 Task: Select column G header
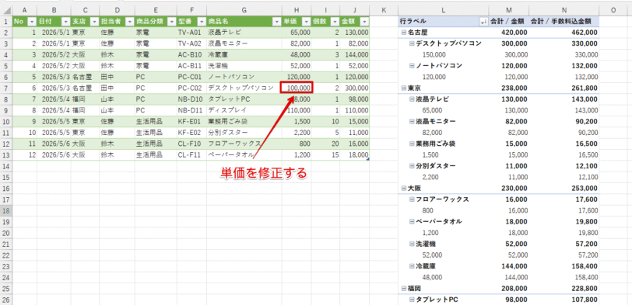point(244,10)
